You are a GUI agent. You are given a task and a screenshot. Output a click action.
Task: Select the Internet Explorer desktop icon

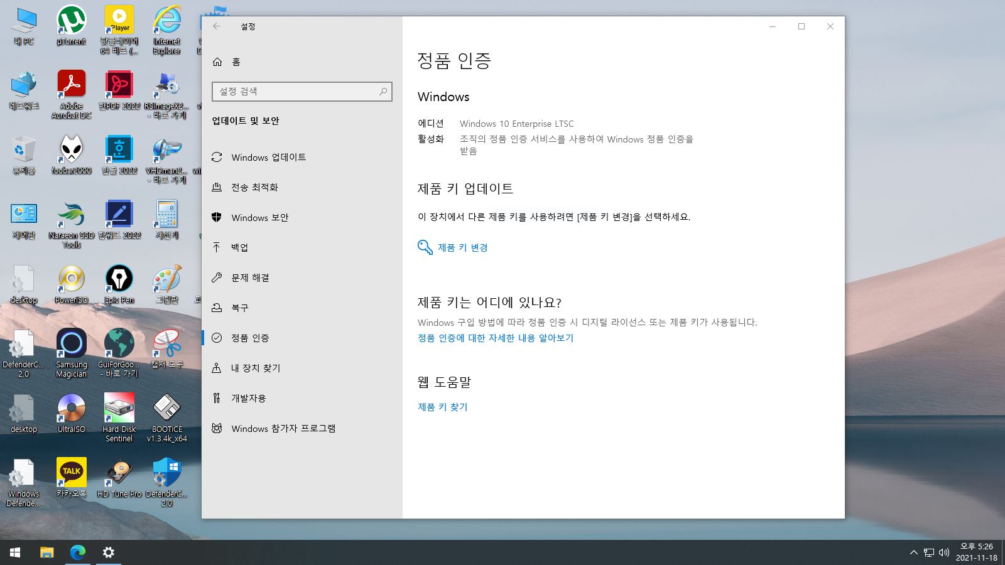(167, 30)
